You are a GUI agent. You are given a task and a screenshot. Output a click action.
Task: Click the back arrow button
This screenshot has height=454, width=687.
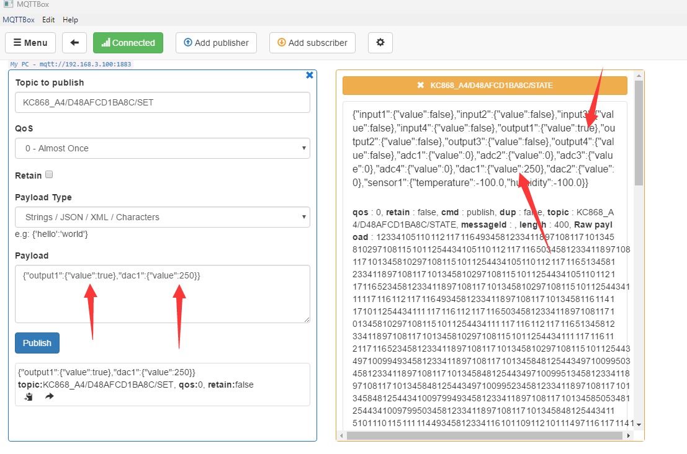(74, 43)
